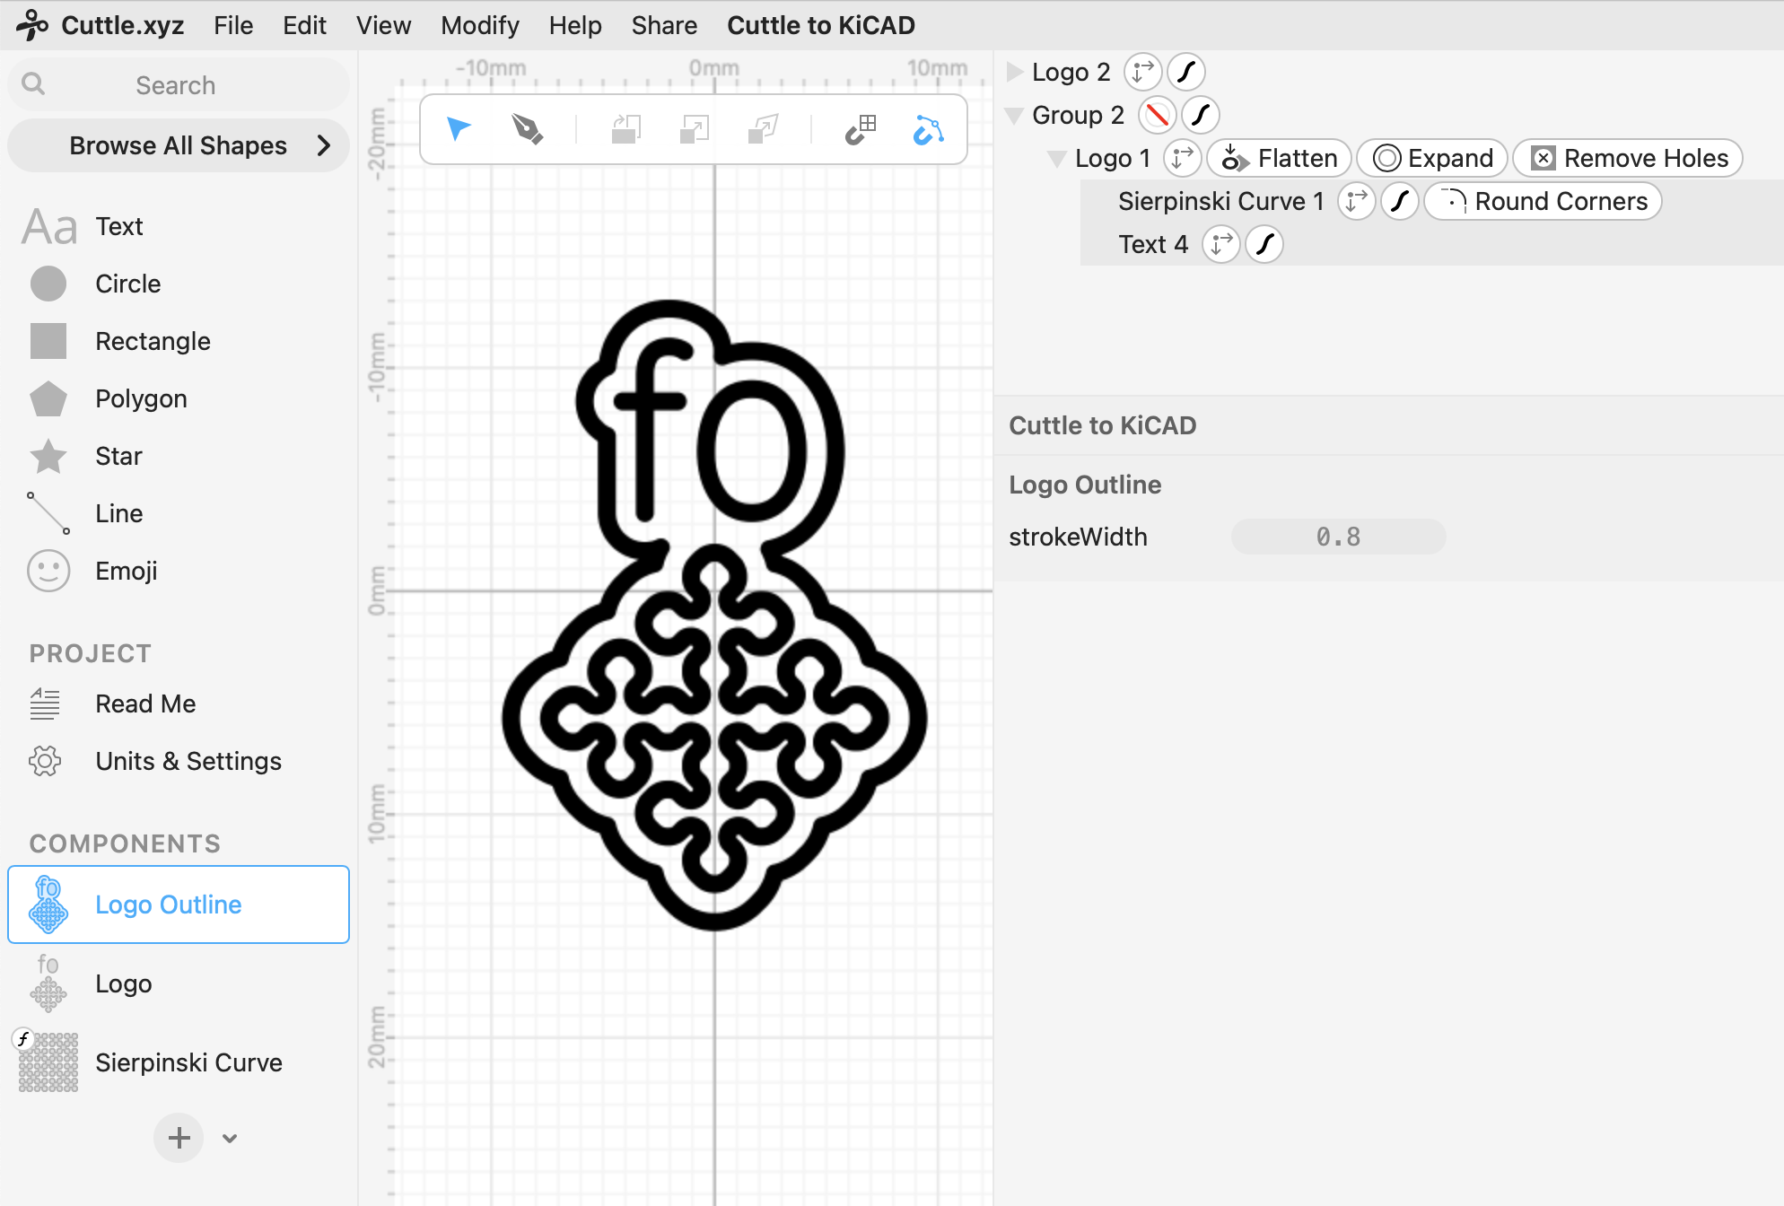Click Logo 2 transform icon
The width and height of the screenshot is (1784, 1206).
point(1142,72)
